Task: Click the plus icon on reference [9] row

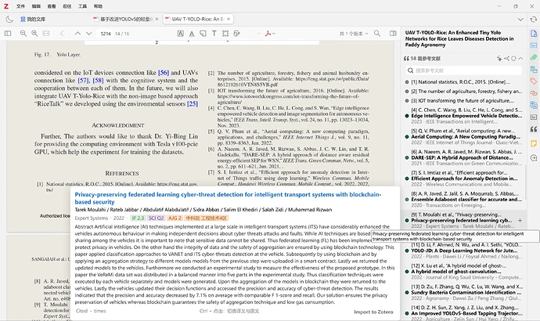Action: [x=520, y=221]
